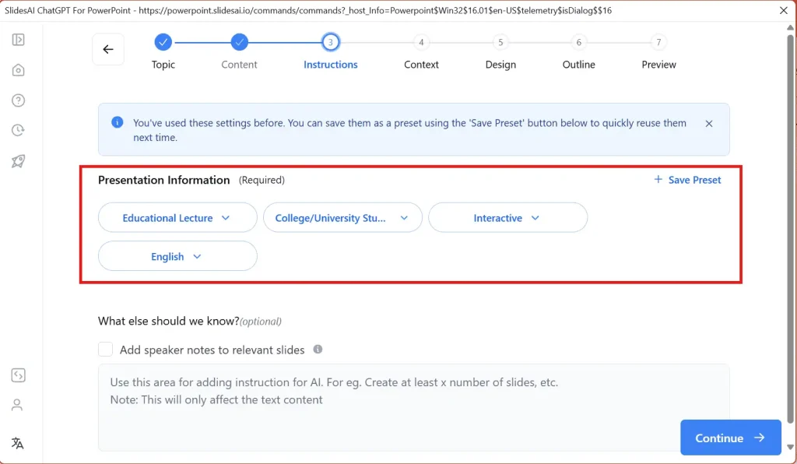Open Help via the question mark icon
Screen dimensions: 797x464
click(x=18, y=100)
